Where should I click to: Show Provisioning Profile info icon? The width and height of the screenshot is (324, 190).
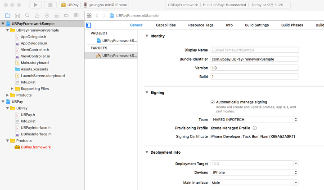pos(255,128)
